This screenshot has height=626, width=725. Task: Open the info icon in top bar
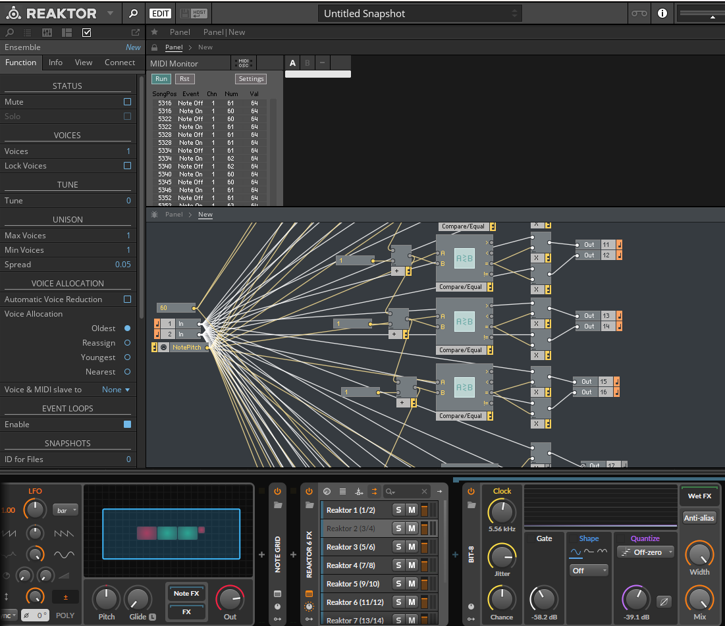coord(662,13)
